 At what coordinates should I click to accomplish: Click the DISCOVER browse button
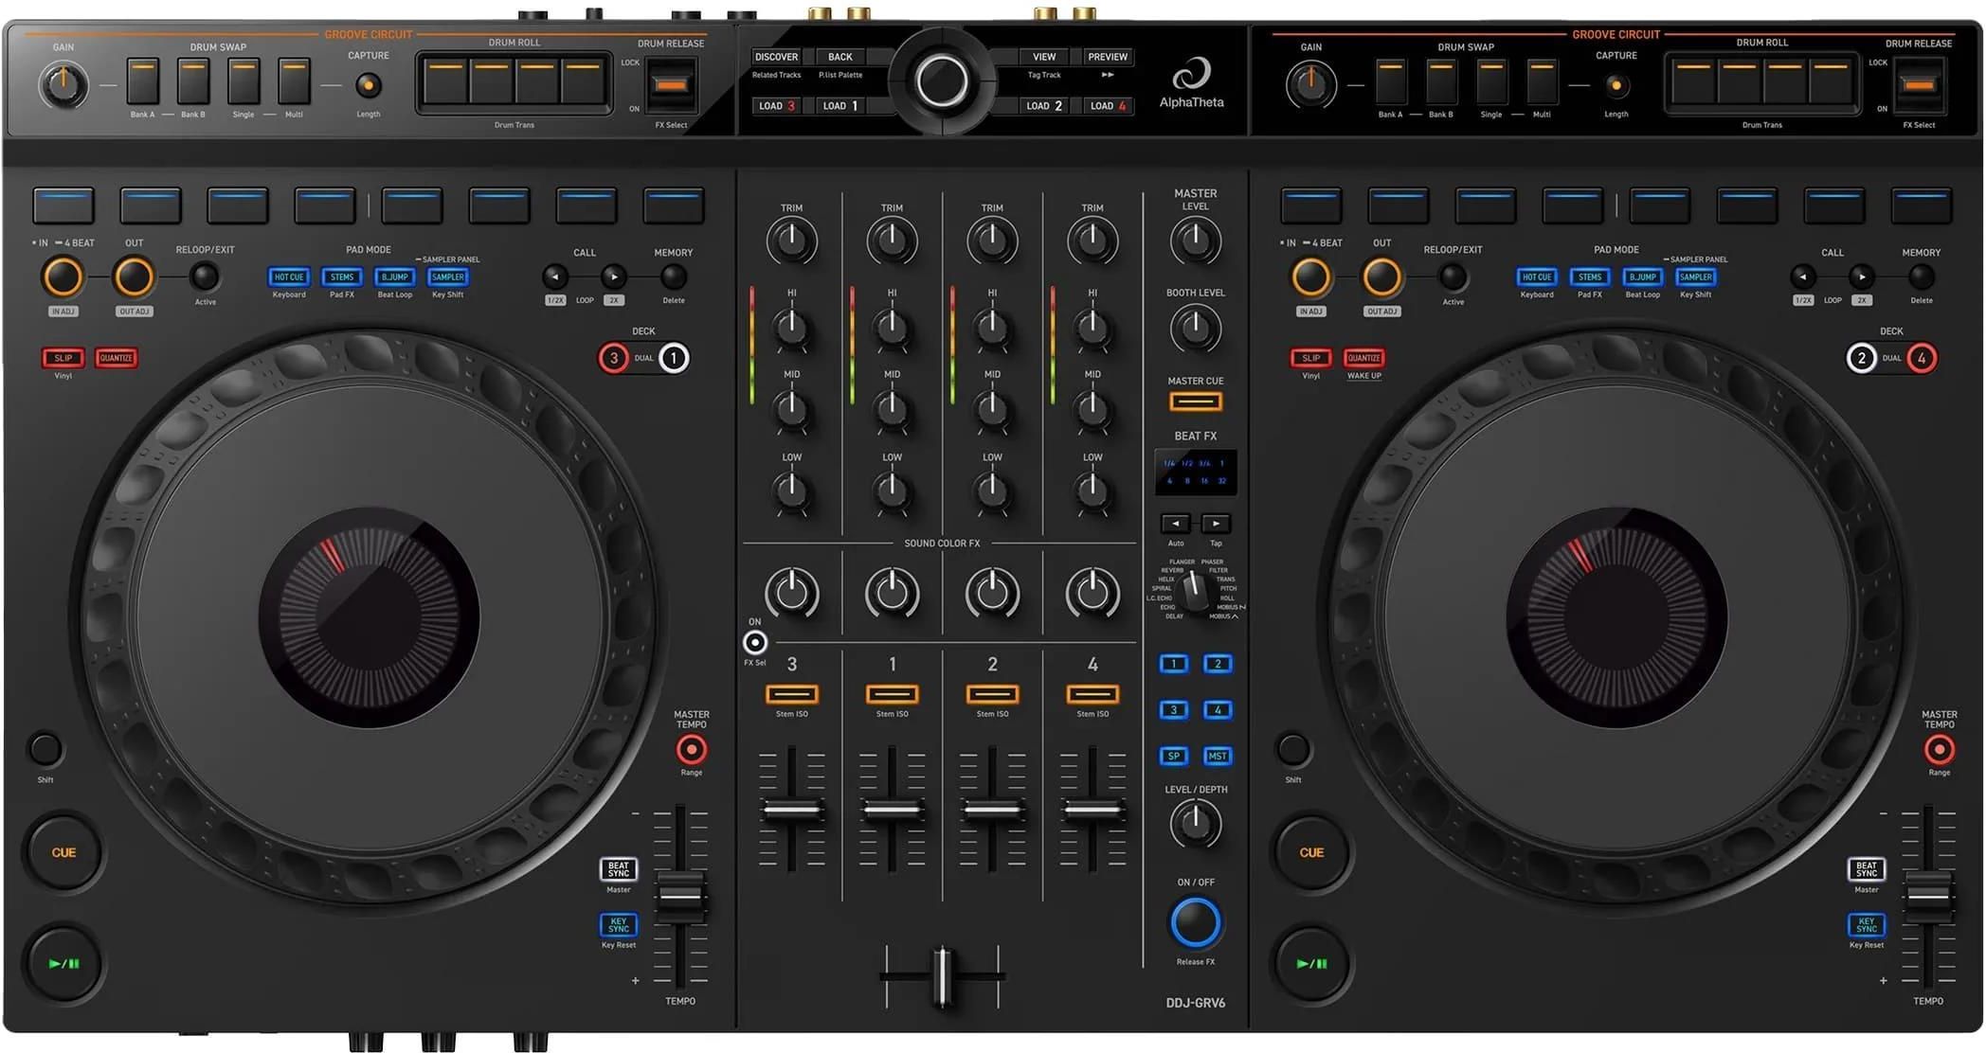[776, 57]
